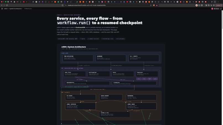Click the LAMBDA: SUPERVISOR box

(x=80, y=106)
